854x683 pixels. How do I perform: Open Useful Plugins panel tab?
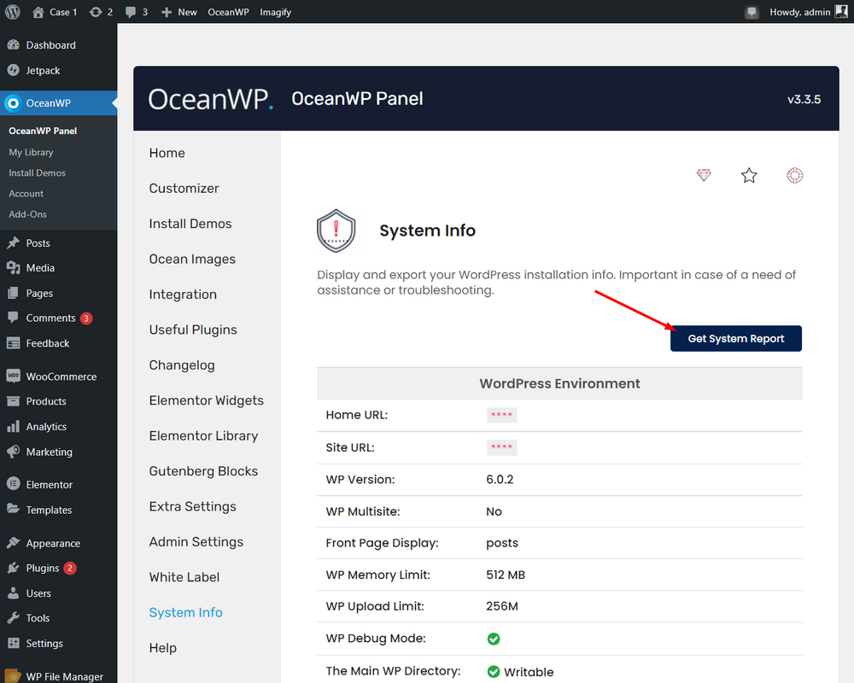(193, 330)
